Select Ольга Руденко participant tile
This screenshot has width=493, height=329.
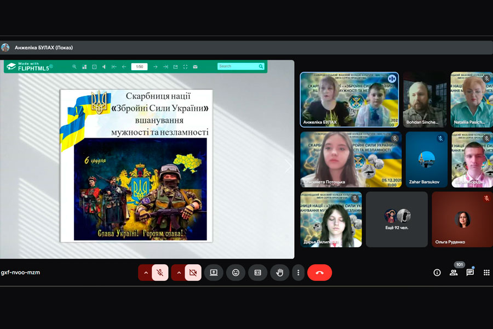(x=462, y=219)
